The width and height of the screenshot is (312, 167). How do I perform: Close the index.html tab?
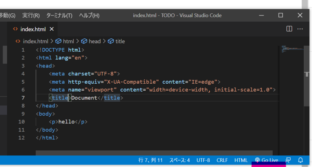52,29
